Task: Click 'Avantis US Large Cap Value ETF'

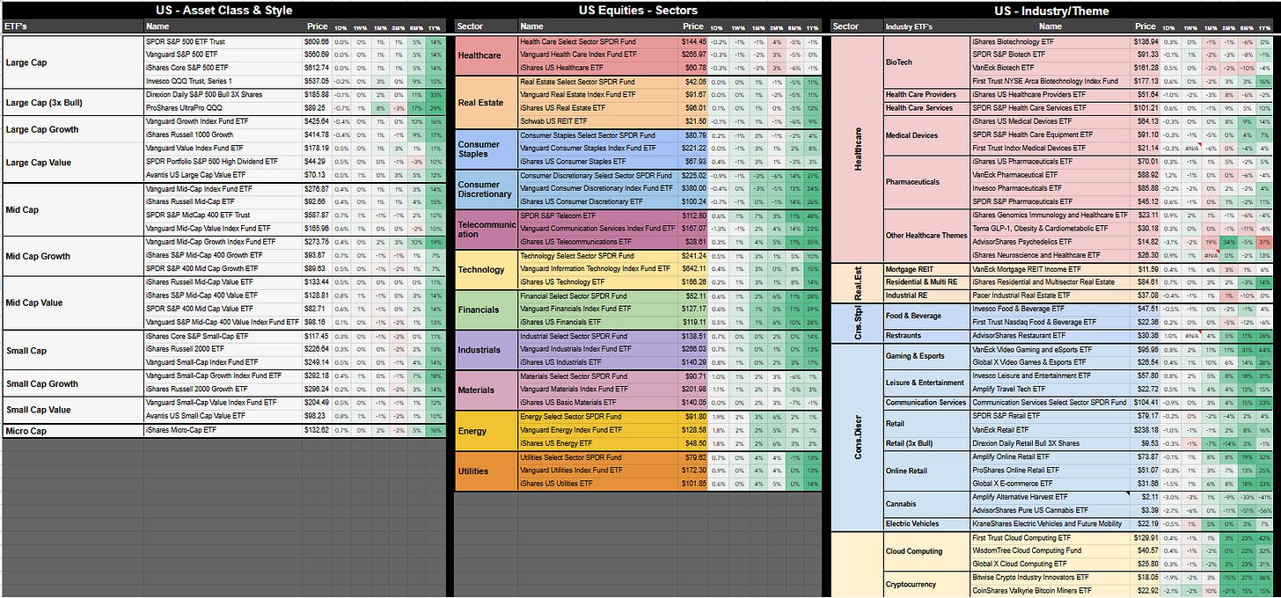Action: point(223,175)
